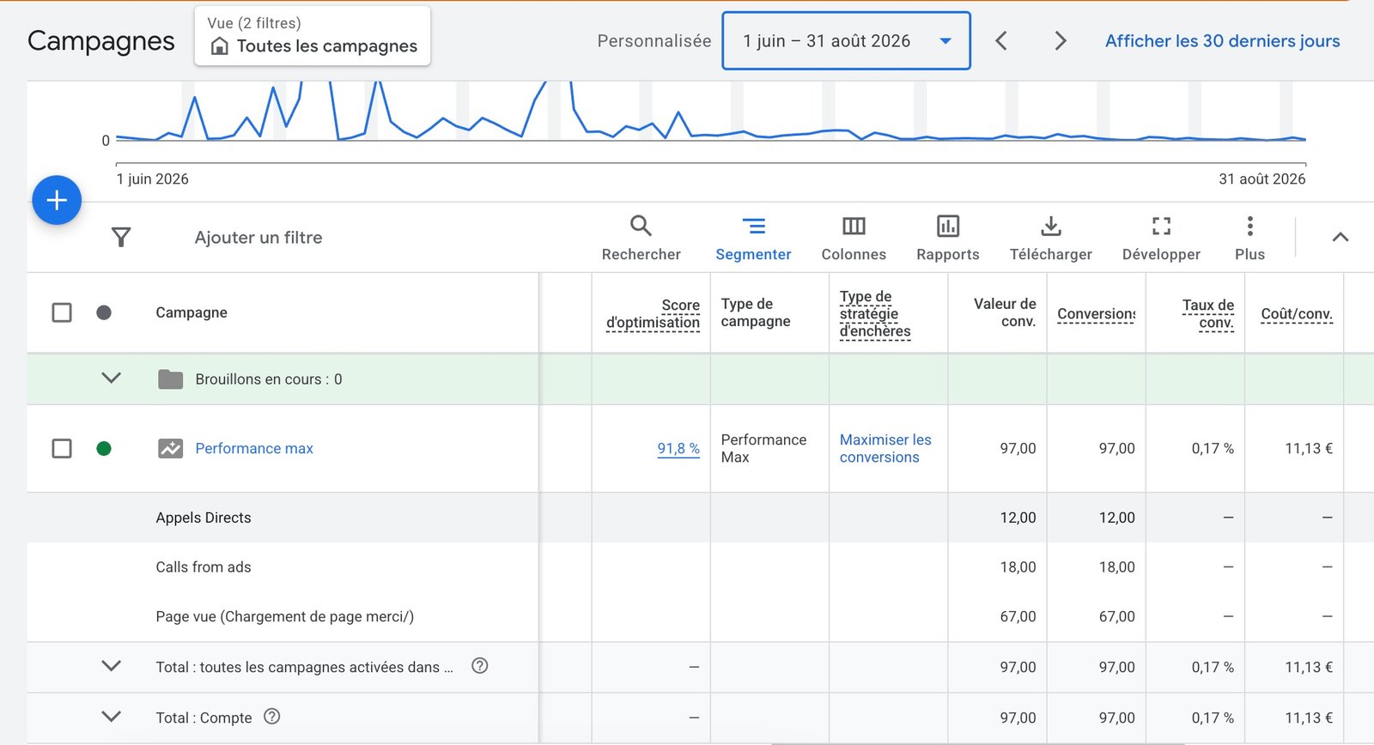Sort by Coût/conv. column header

pyautogui.click(x=1297, y=314)
